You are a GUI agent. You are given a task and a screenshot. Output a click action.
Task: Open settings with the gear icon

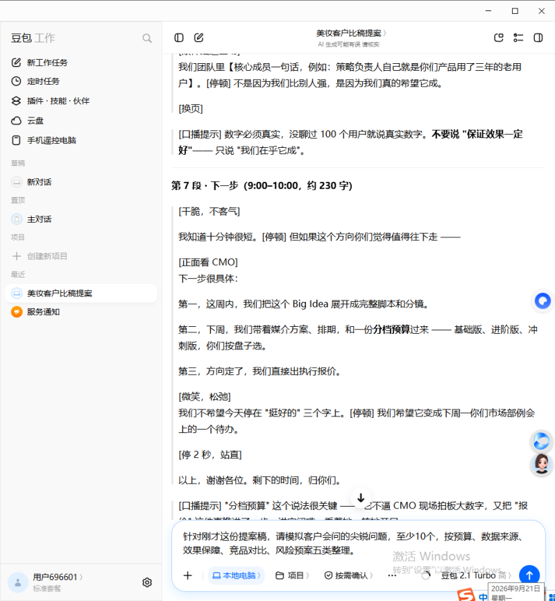pyautogui.click(x=147, y=582)
